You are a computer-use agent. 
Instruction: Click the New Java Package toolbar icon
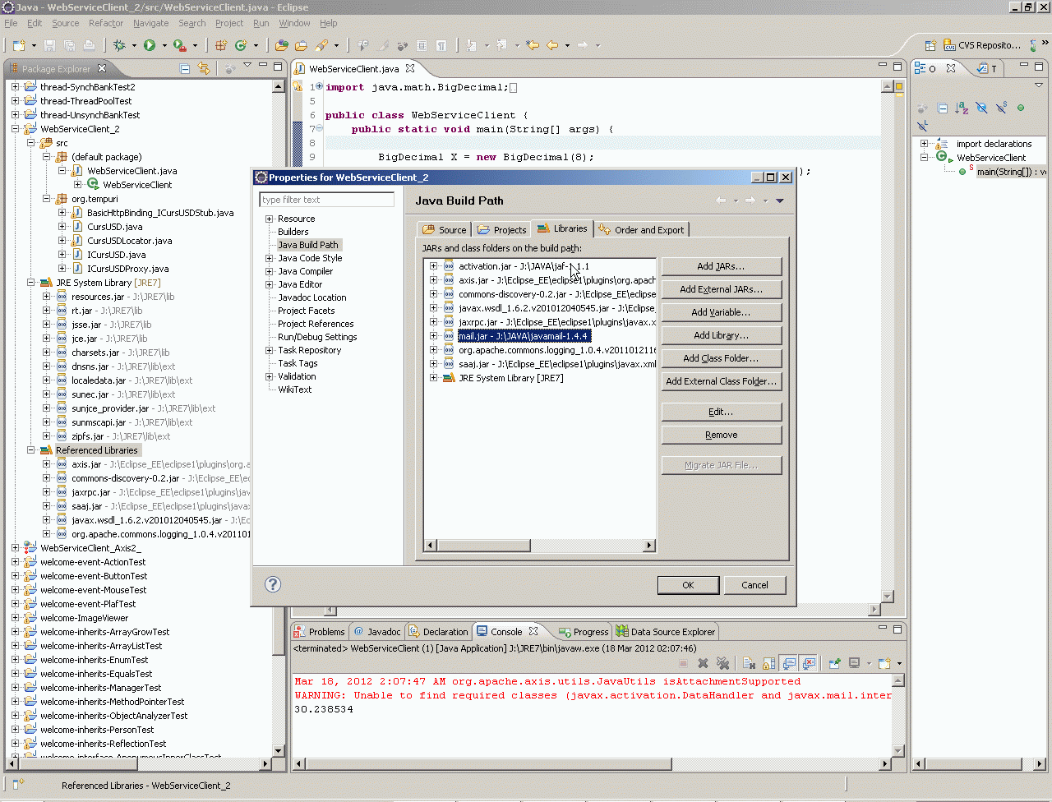point(221,46)
